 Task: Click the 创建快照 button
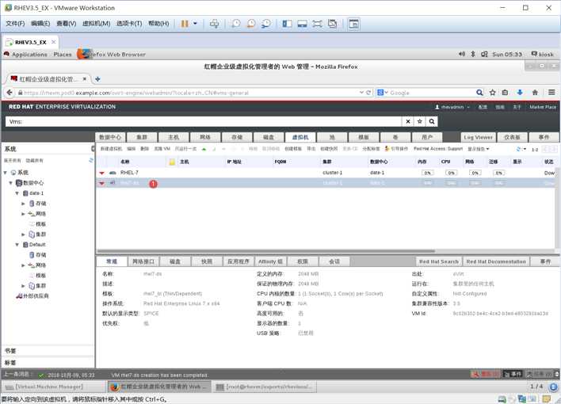point(329,148)
